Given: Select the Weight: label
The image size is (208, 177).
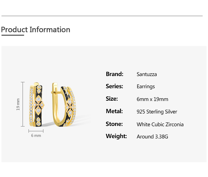Looking at the screenshot, I should tap(116, 136).
